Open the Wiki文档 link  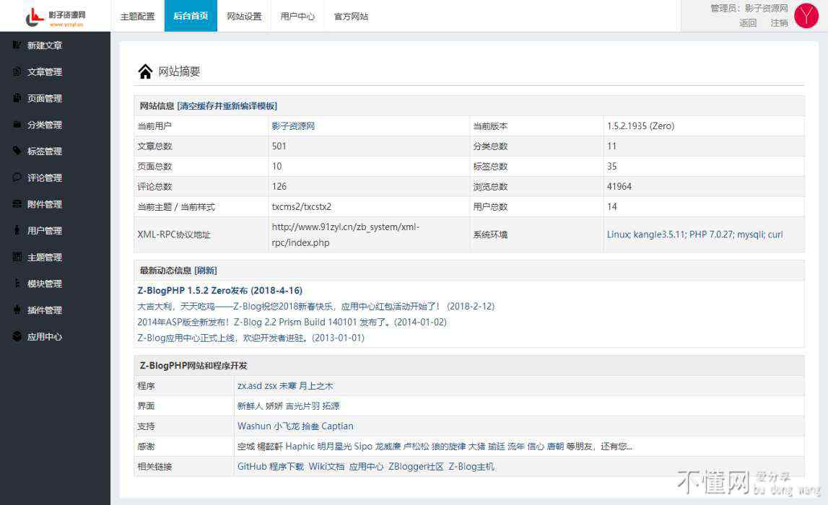pyautogui.click(x=326, y=467)
